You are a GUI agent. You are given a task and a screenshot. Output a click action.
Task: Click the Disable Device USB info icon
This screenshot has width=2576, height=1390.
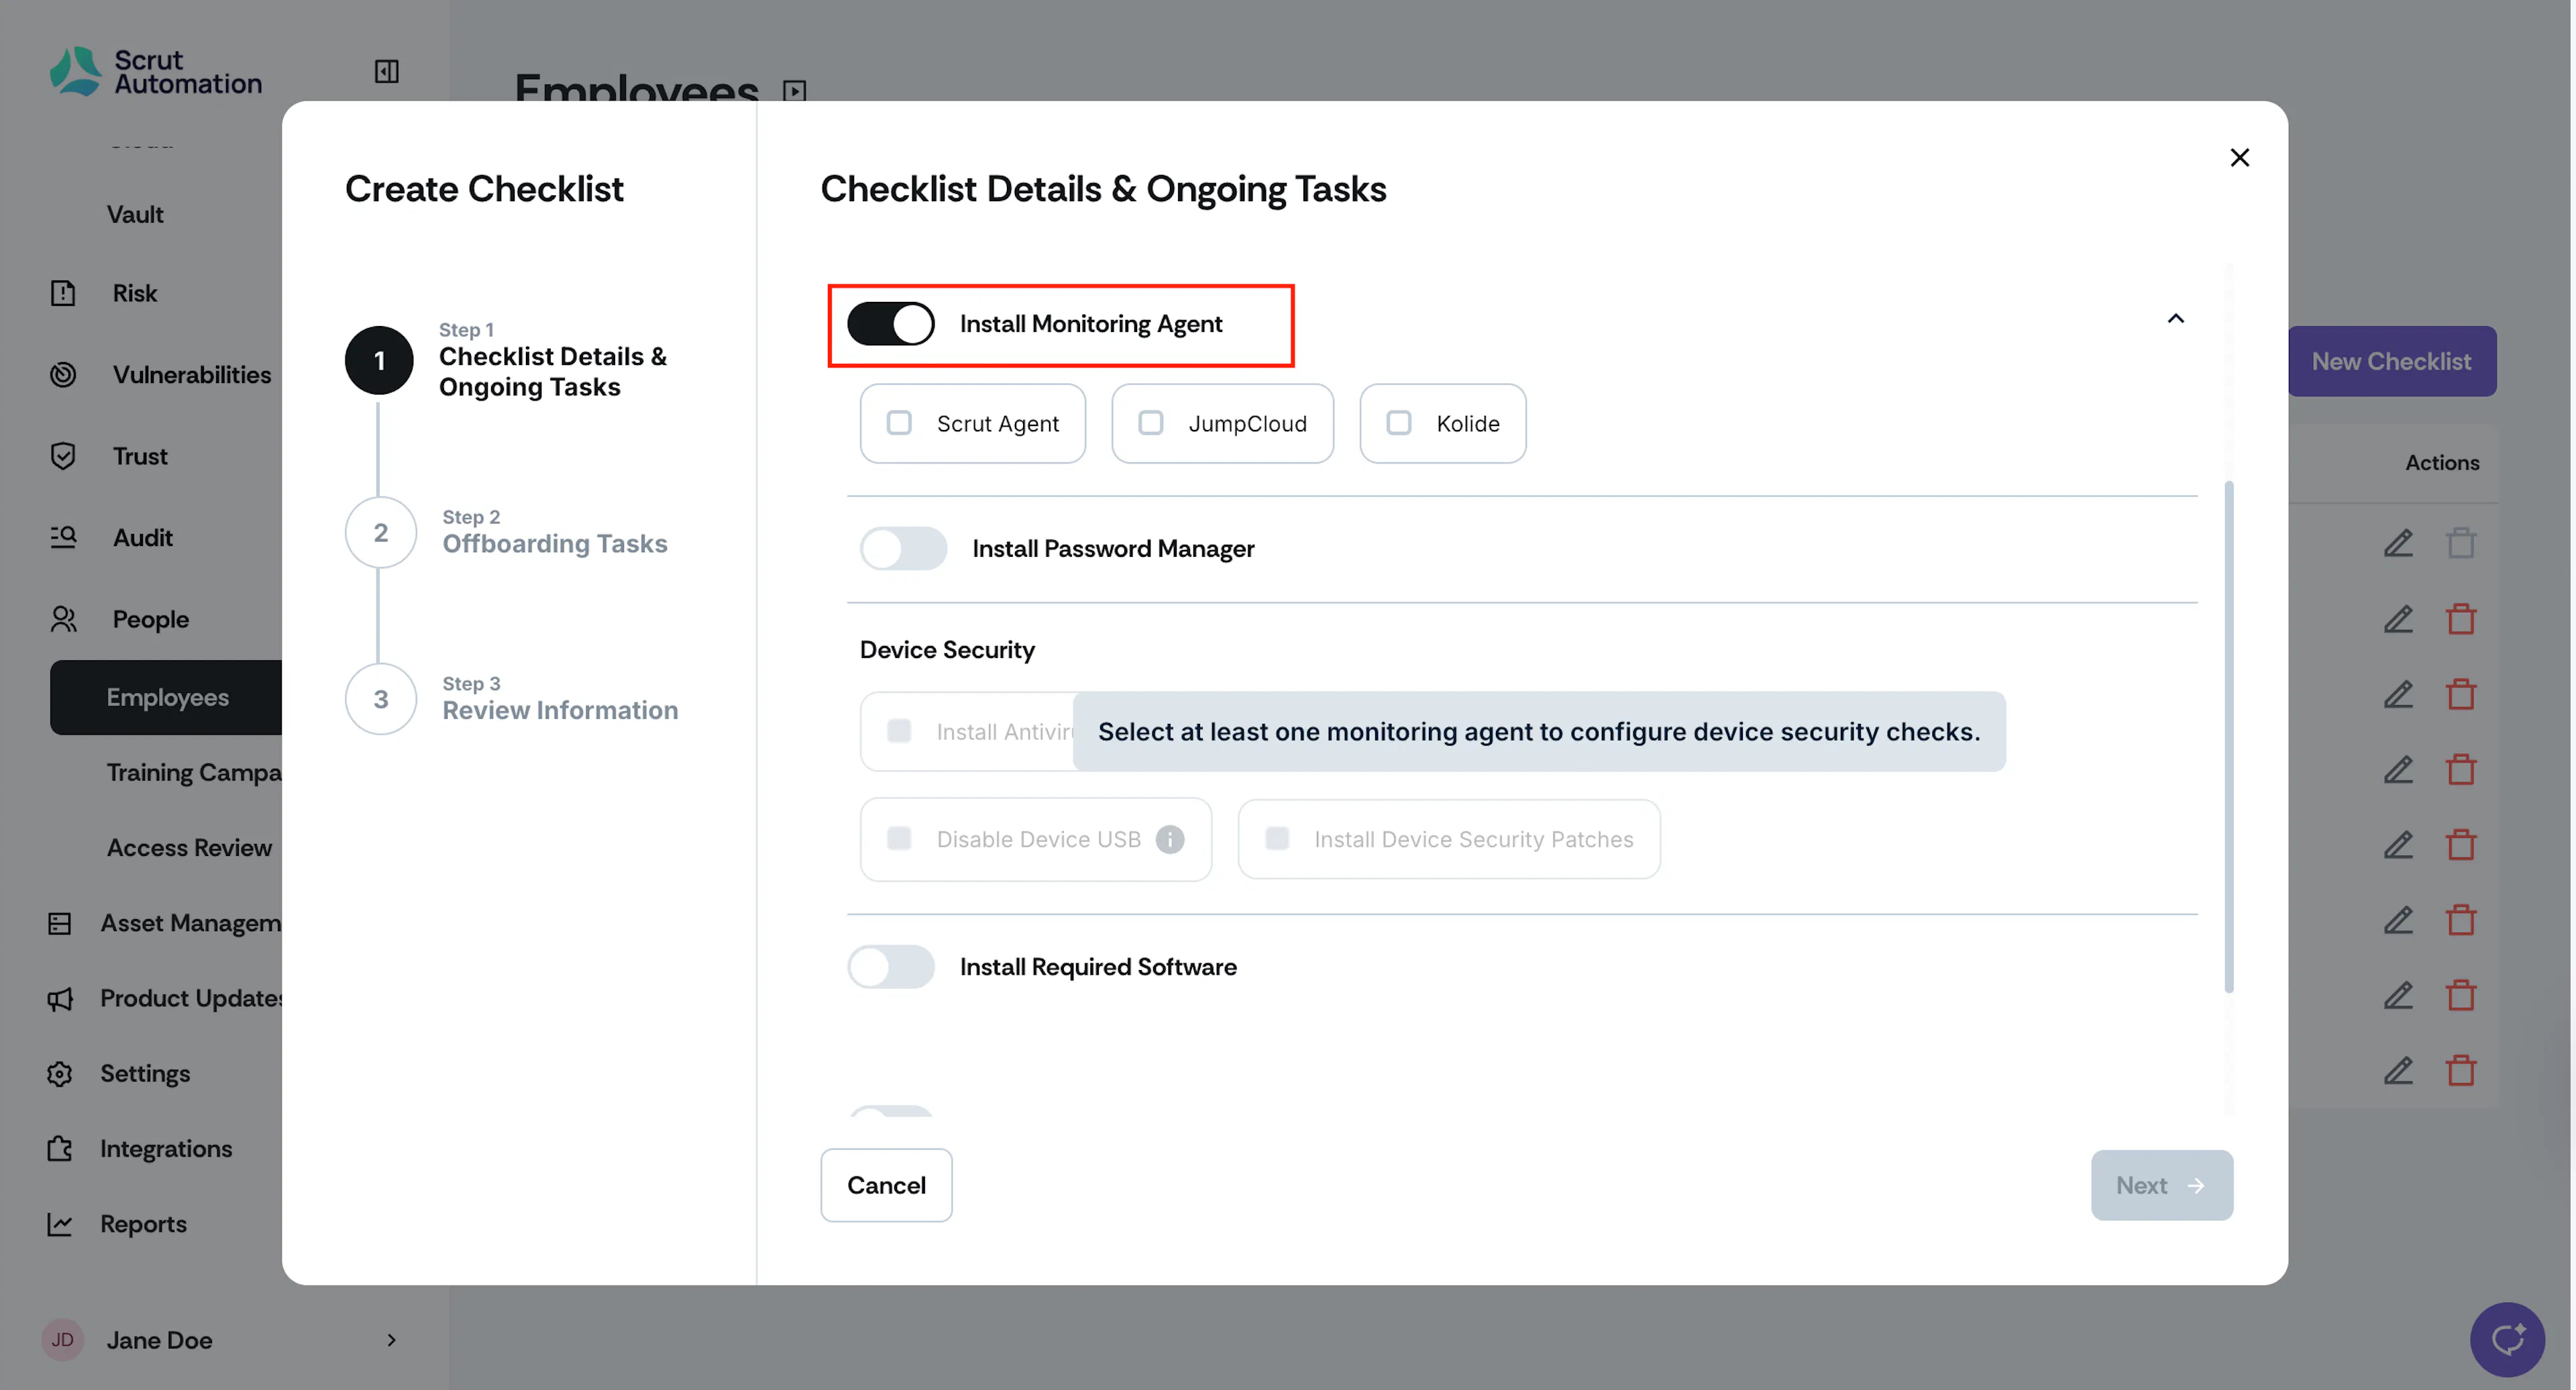click(1169, 839)
